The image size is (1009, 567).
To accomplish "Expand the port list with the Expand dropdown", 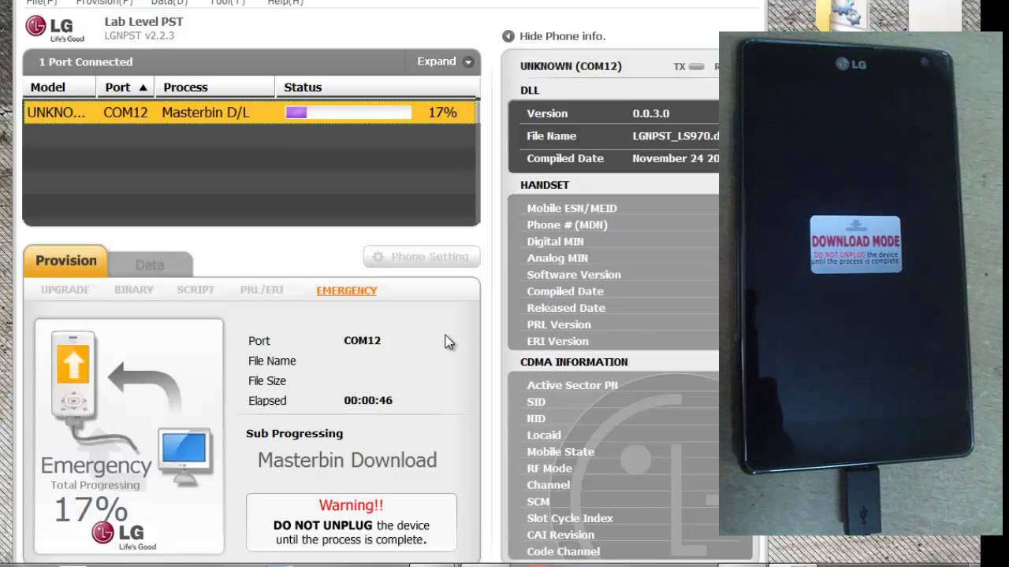I will [x=445, y=61].
